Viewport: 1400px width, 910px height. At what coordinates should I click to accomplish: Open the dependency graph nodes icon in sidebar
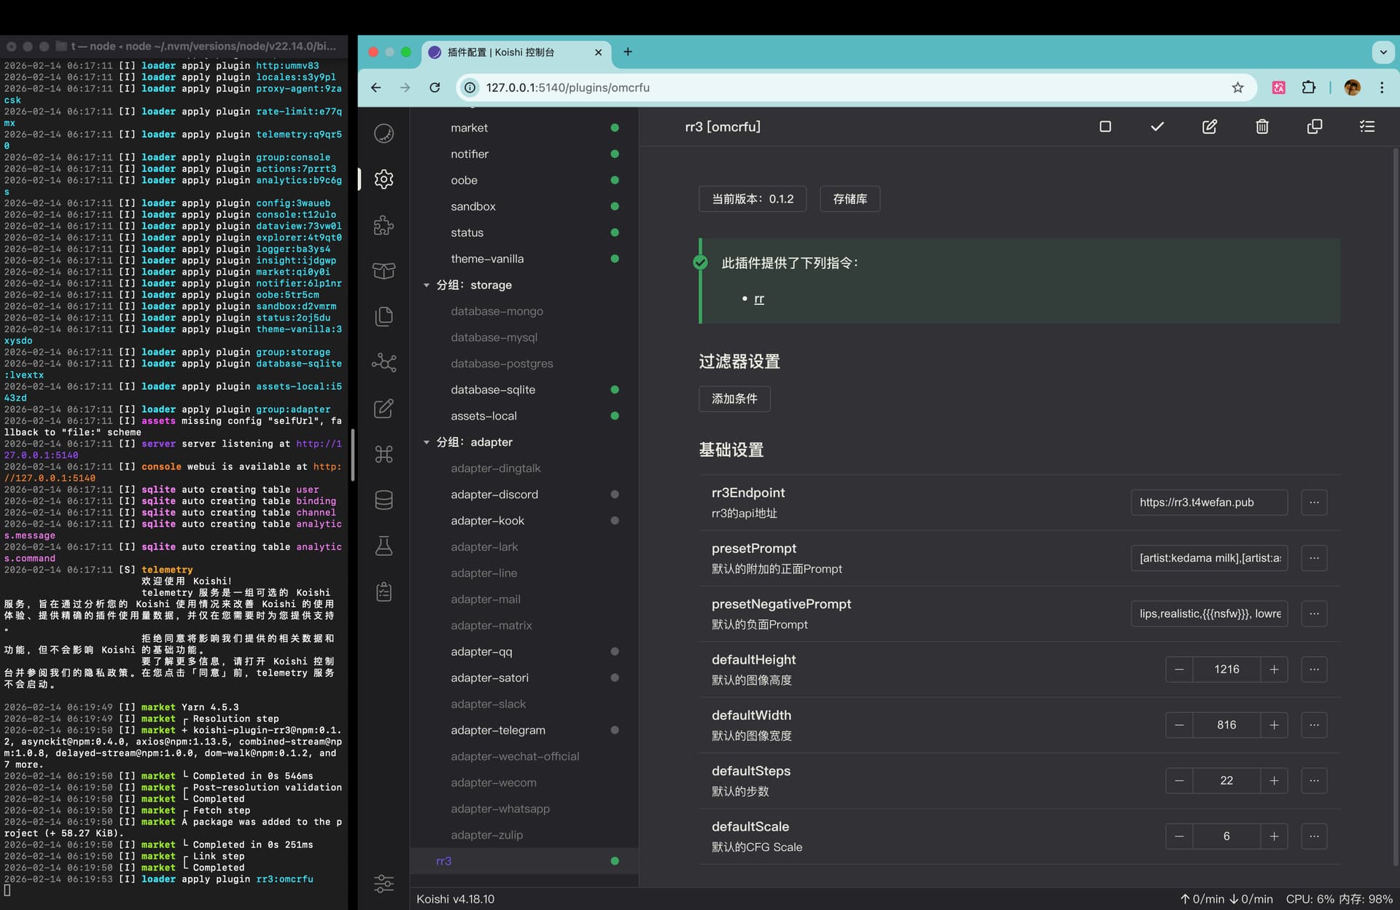[x=384, y=362]
